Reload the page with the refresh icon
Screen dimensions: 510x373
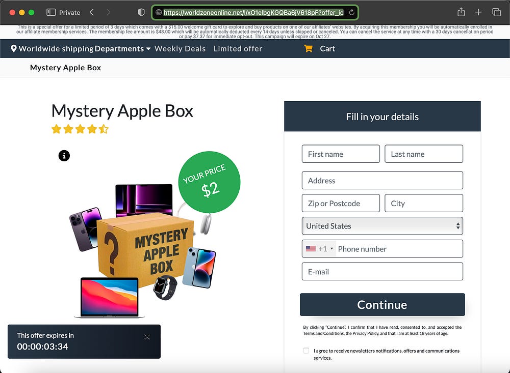(x=351, y=12)
